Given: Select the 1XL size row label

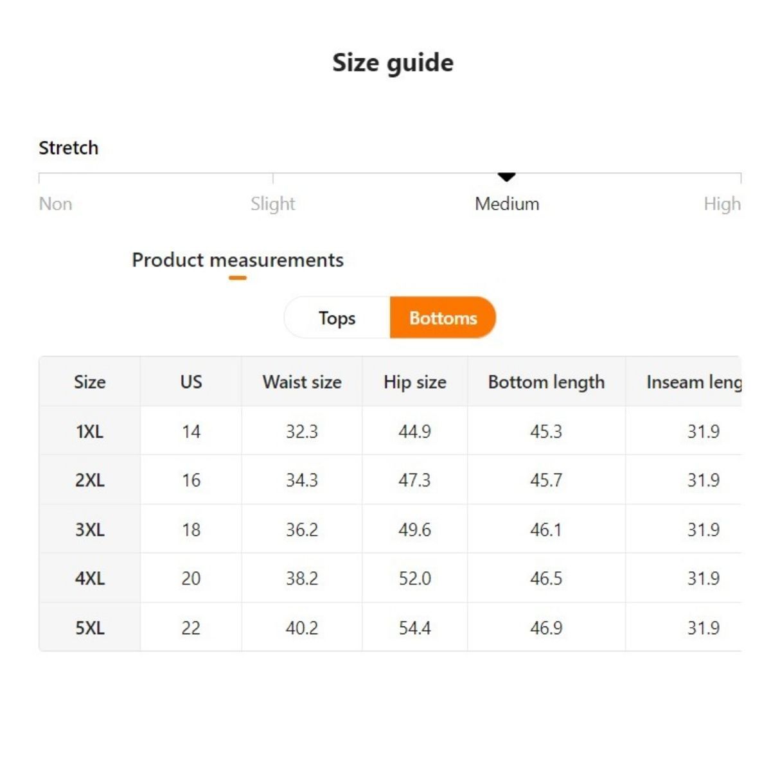Looking at the screenshot, I should (x=89, y=431).
